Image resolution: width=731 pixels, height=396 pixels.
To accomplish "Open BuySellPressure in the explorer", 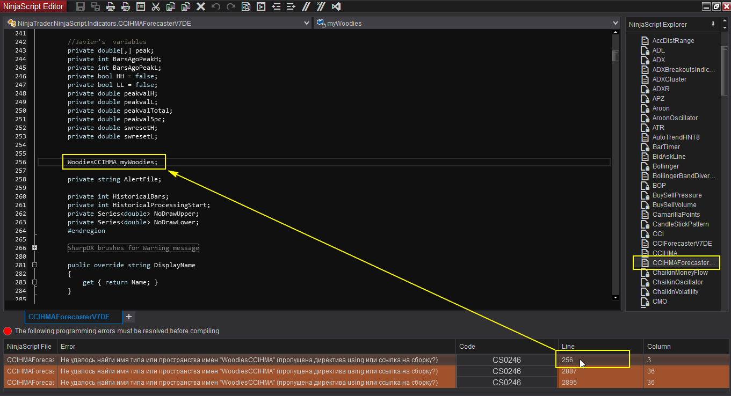I will tap(677, 195).
